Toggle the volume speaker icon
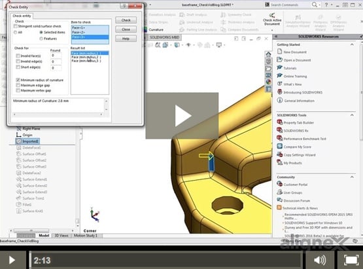The width and height of the screenshot is (363, 269). (x=320, y=260)
